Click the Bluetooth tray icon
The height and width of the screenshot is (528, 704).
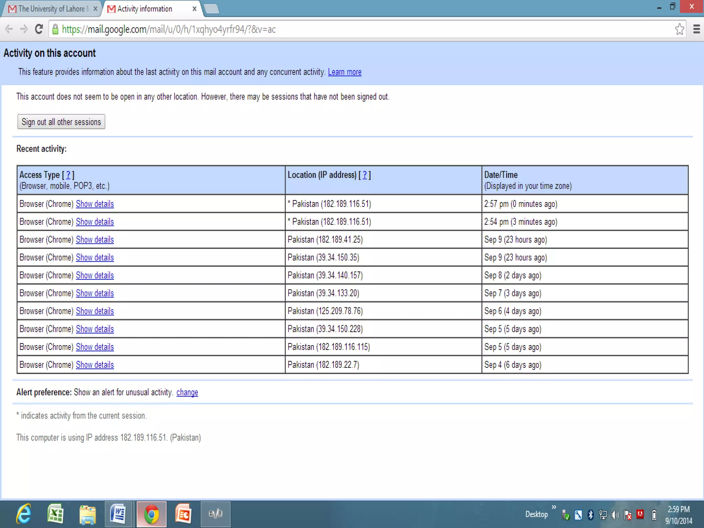pyautogui.click(x=591, y=515)
